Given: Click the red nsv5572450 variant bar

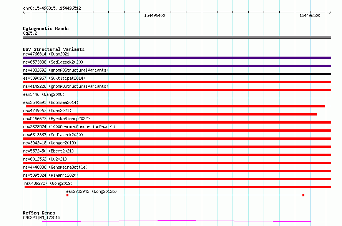Looking at the screenshot, I should [177, 155].
